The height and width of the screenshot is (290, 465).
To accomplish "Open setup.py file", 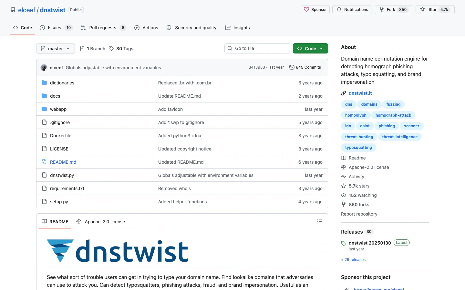I will (x=59, y=202).
